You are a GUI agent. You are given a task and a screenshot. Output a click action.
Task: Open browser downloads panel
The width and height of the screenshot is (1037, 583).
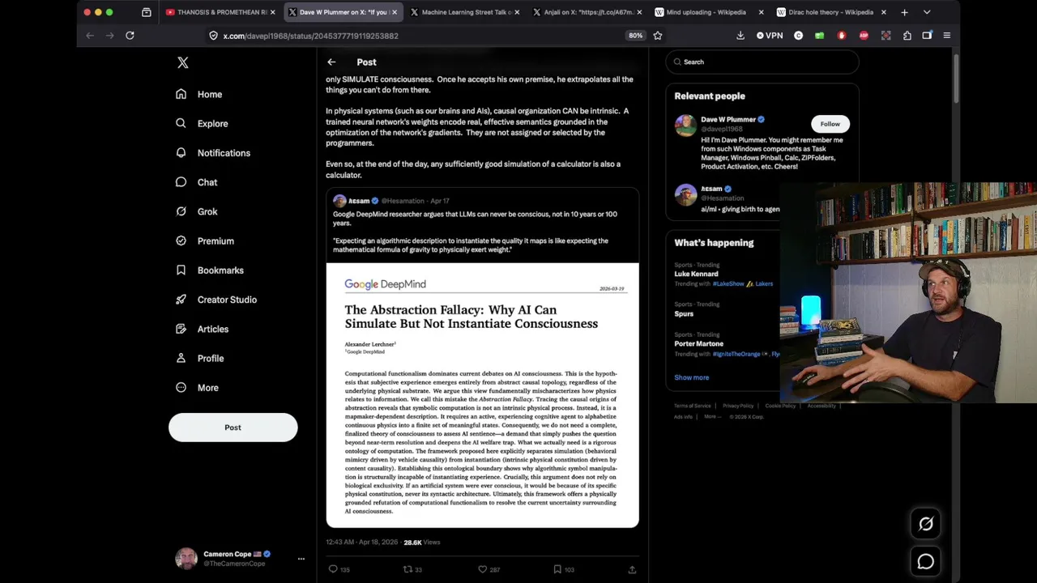pos(740,36)
